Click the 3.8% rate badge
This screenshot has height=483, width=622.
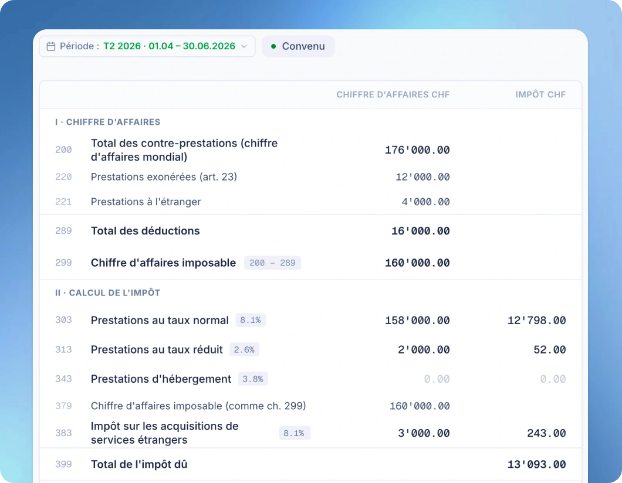(x=253, y=379)
